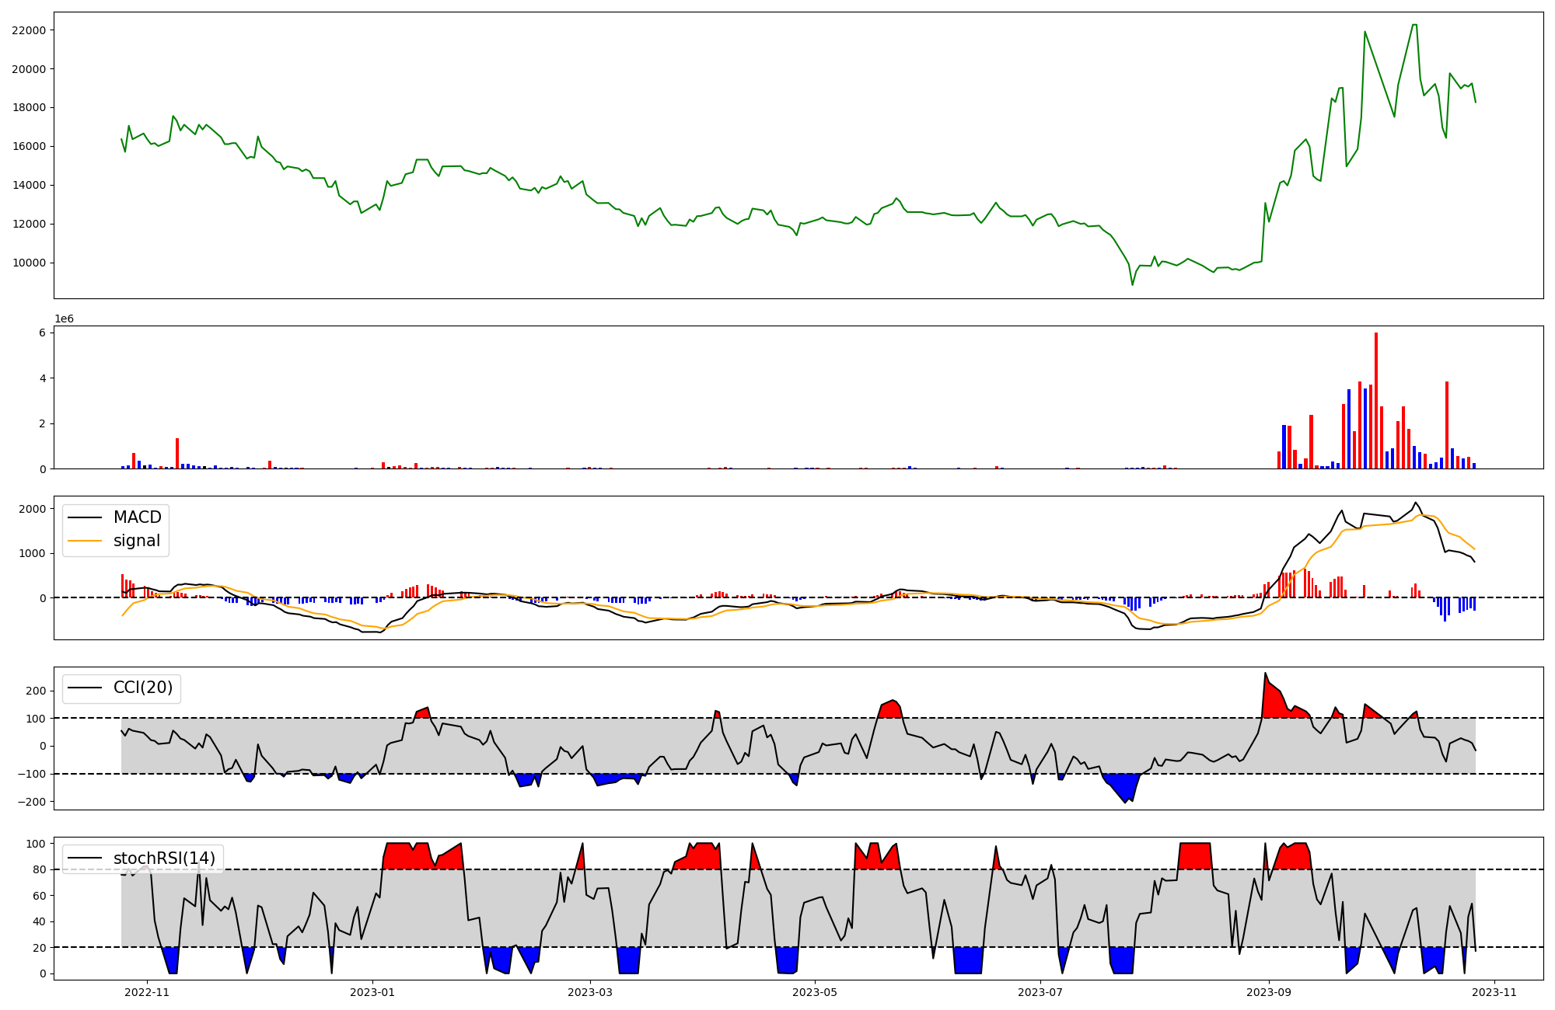
Task: Click the lowest point of the green price line
Action: [1132, 284]
